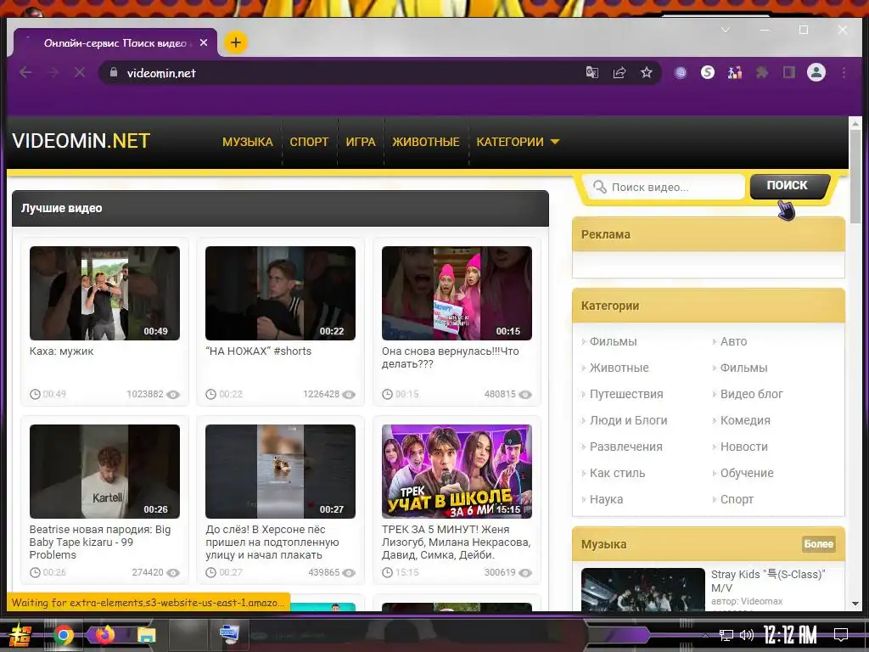Open the НА НОЖАХ #shorts video thumbnail

click(280, 293)
